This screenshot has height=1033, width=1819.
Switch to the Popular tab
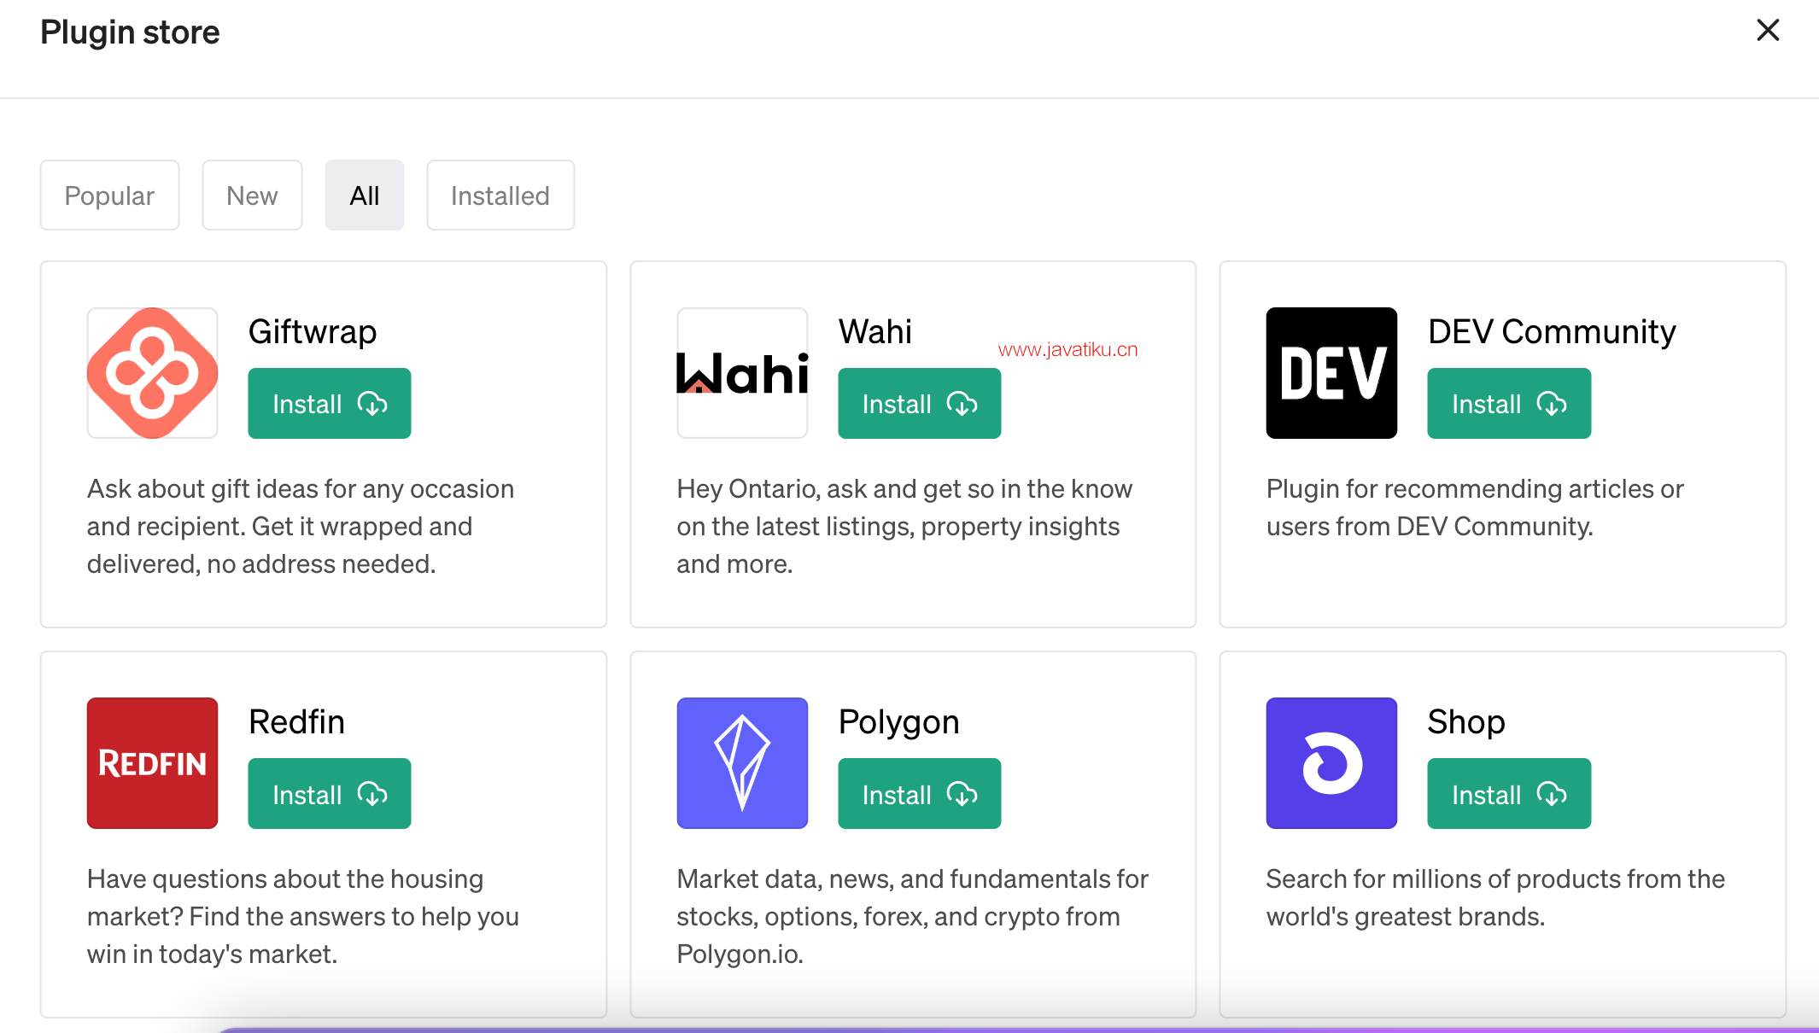109,196
